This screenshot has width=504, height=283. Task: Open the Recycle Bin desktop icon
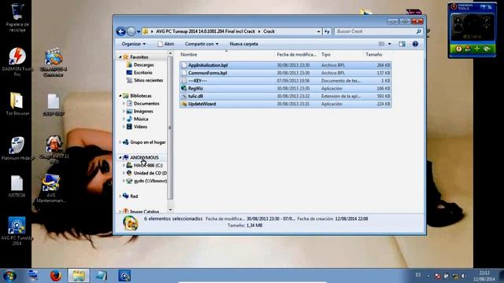click(17, 17)
